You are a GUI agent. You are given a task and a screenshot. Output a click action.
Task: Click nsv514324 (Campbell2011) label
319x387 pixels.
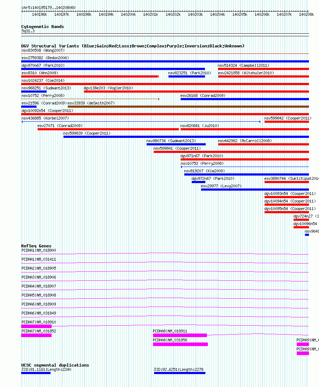click(x=243, y=65)
